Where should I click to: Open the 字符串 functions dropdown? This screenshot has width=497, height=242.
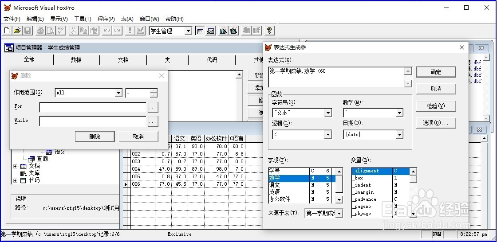point(328,113)
